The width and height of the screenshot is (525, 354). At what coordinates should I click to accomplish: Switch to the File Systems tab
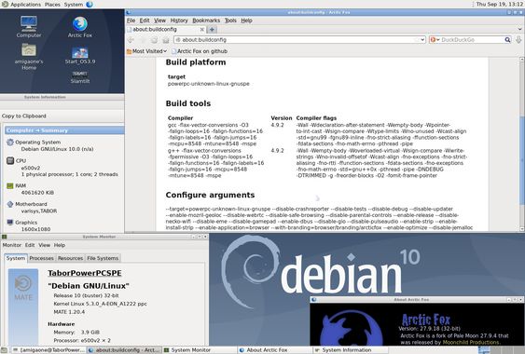click(103, 258)
